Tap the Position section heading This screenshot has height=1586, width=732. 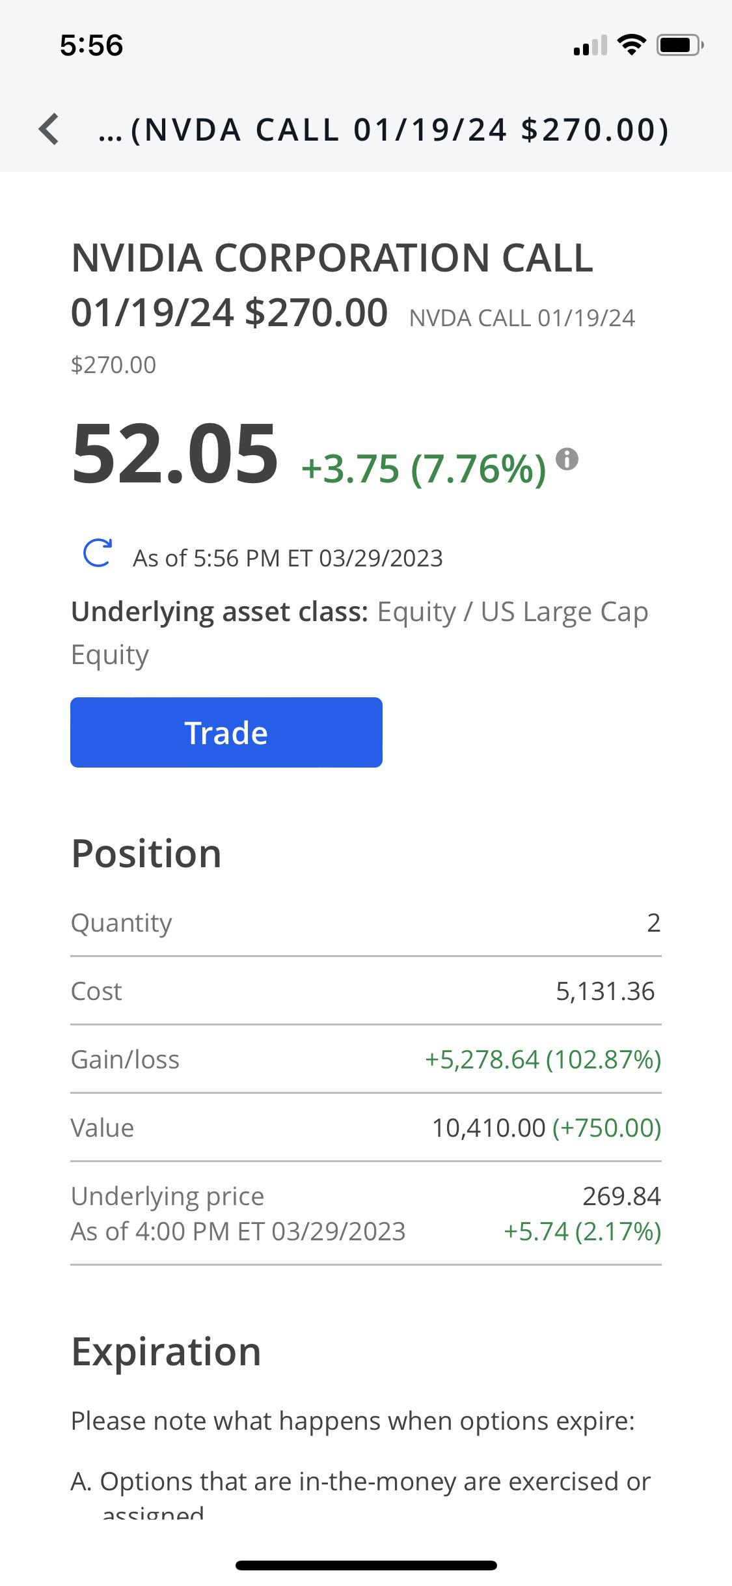[146, 853]
